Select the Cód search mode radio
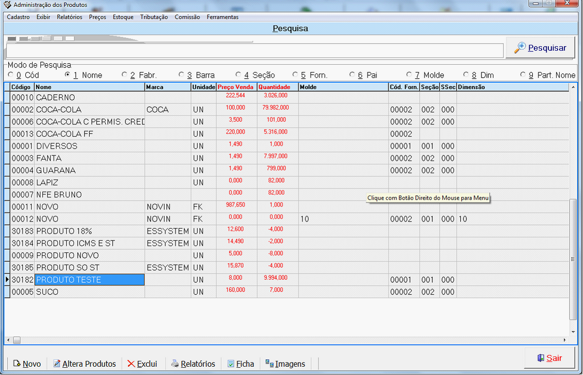 point(11,75)
